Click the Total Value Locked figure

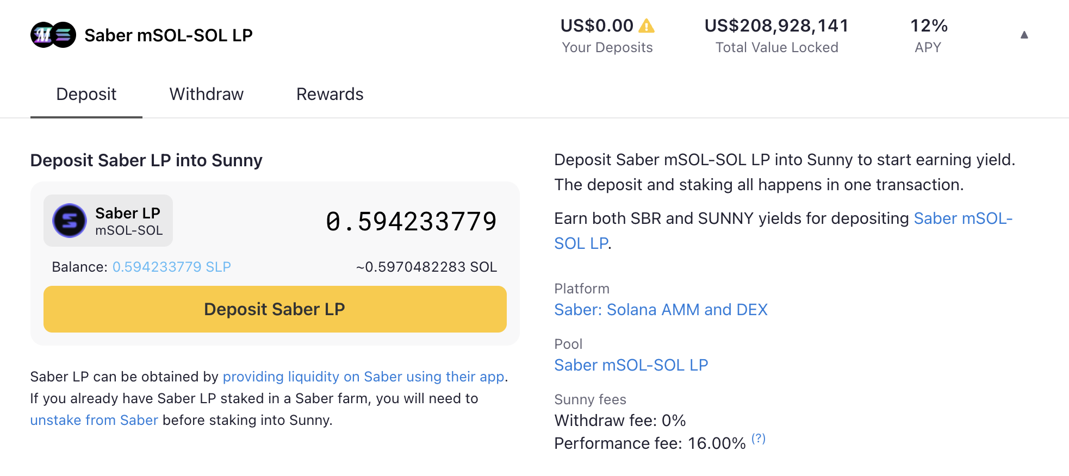tap(777, 26)
